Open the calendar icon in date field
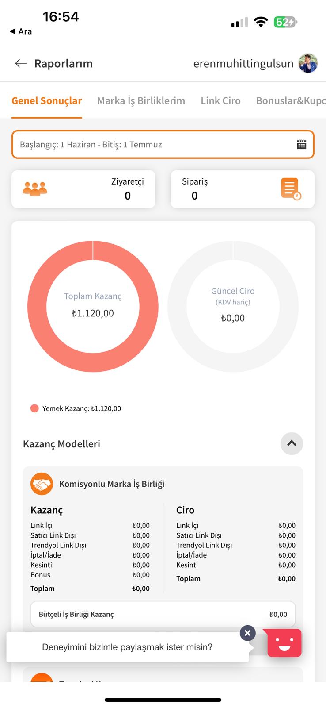This screenshot has height=708, width=326. tap(302, 144)
